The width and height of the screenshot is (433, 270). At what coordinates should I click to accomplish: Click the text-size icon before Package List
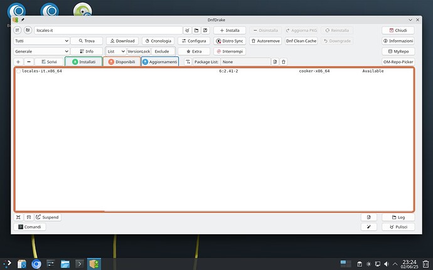click(x=188, y=62)
